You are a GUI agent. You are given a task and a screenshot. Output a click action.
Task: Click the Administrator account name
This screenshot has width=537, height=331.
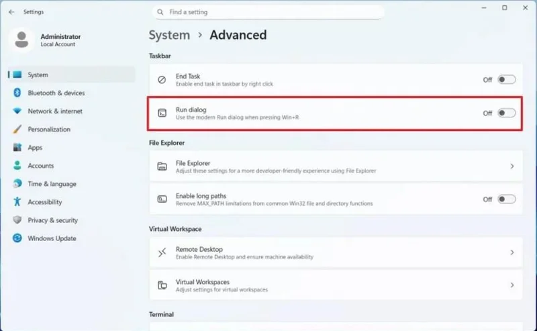[x=60, y=36]
